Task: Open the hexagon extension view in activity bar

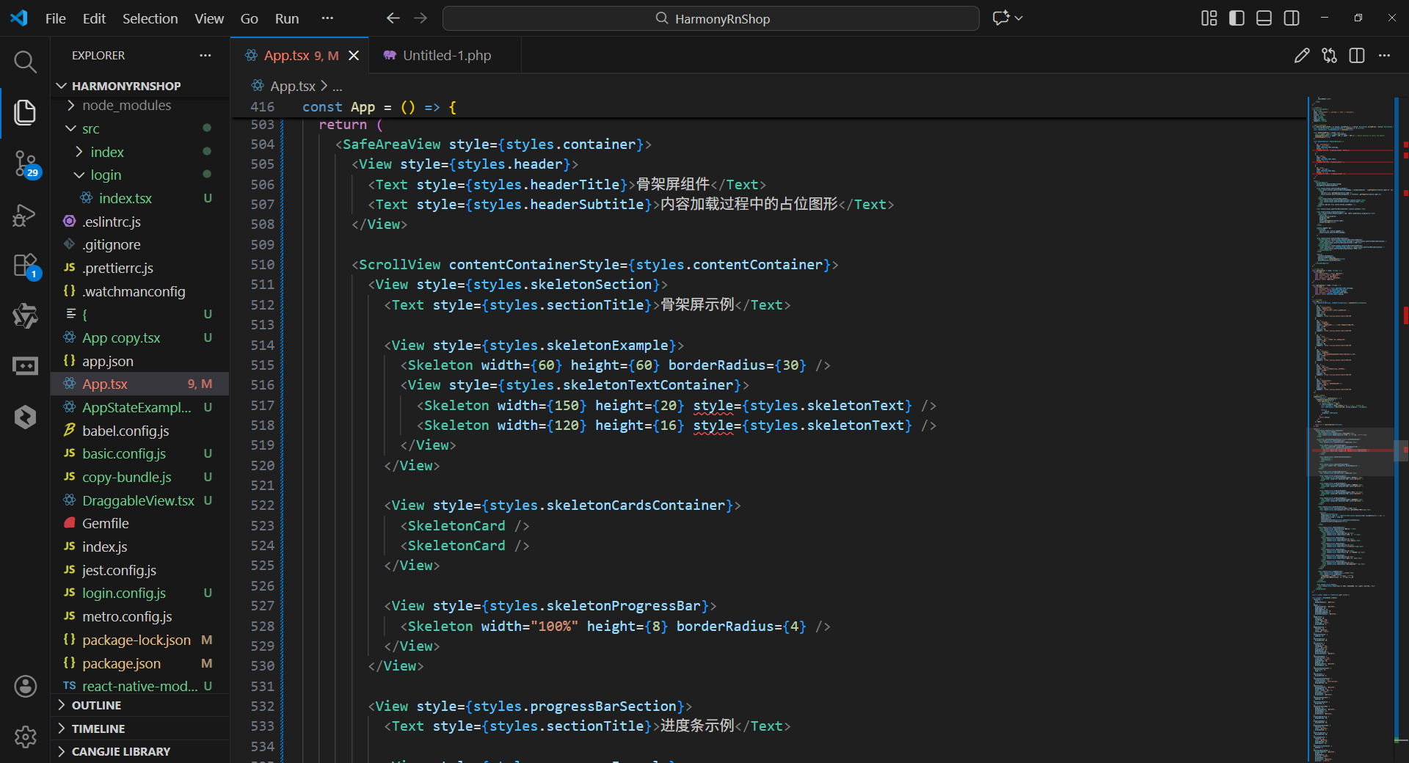Action: pos(25,417)
